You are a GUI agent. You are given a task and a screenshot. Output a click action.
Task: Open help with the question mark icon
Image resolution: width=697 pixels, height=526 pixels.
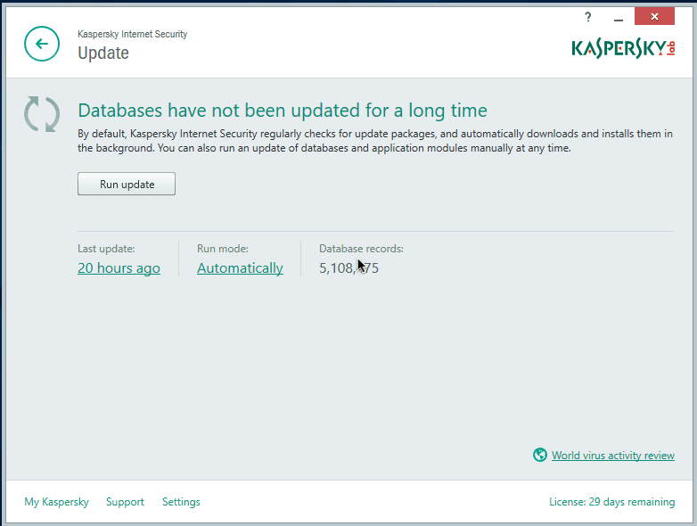click(588, 17)
